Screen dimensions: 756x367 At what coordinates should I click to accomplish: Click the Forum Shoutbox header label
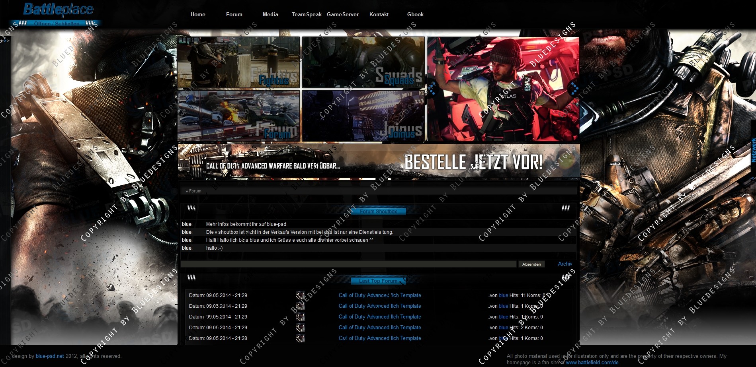click(378, 212)
